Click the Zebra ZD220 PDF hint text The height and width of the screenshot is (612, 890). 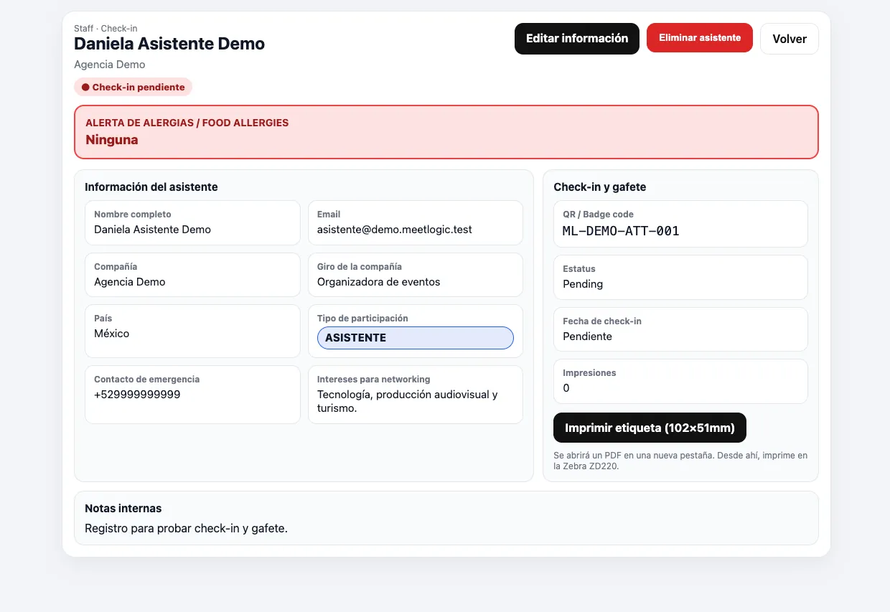[x=680, y=461]
